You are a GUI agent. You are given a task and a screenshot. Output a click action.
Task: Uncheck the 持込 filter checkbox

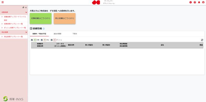42,40
